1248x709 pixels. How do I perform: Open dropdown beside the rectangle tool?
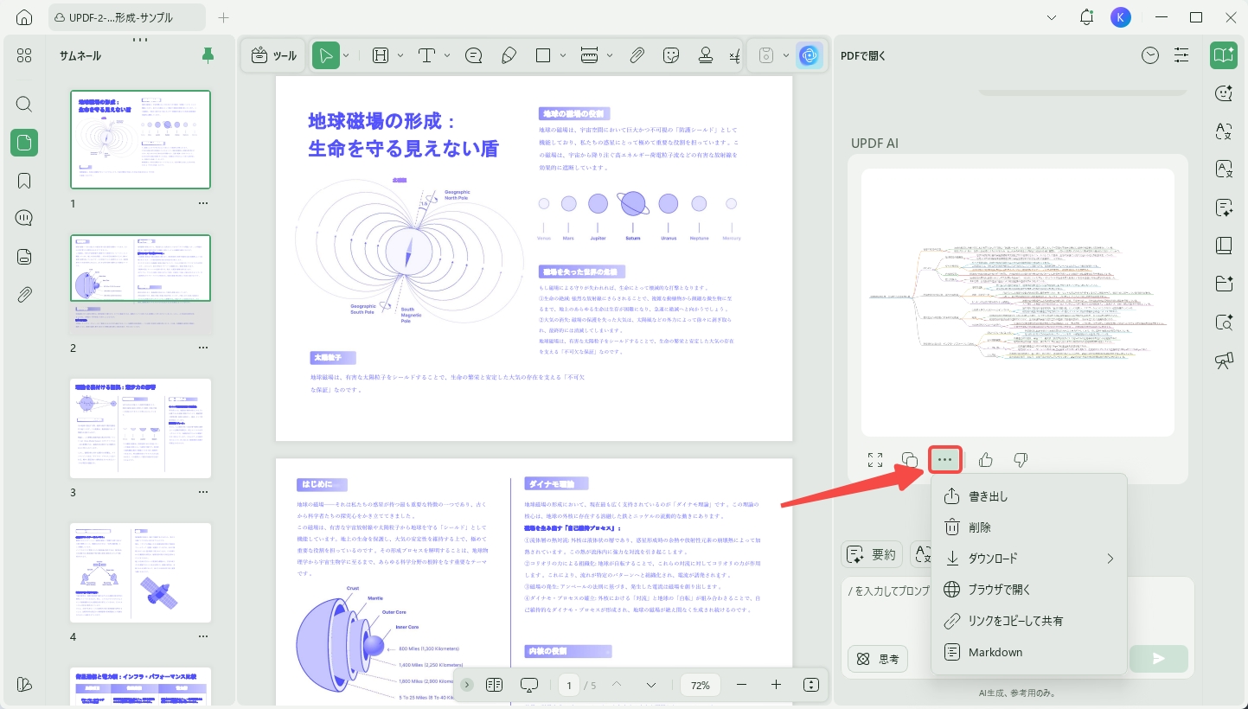click(x=564, y=55)
